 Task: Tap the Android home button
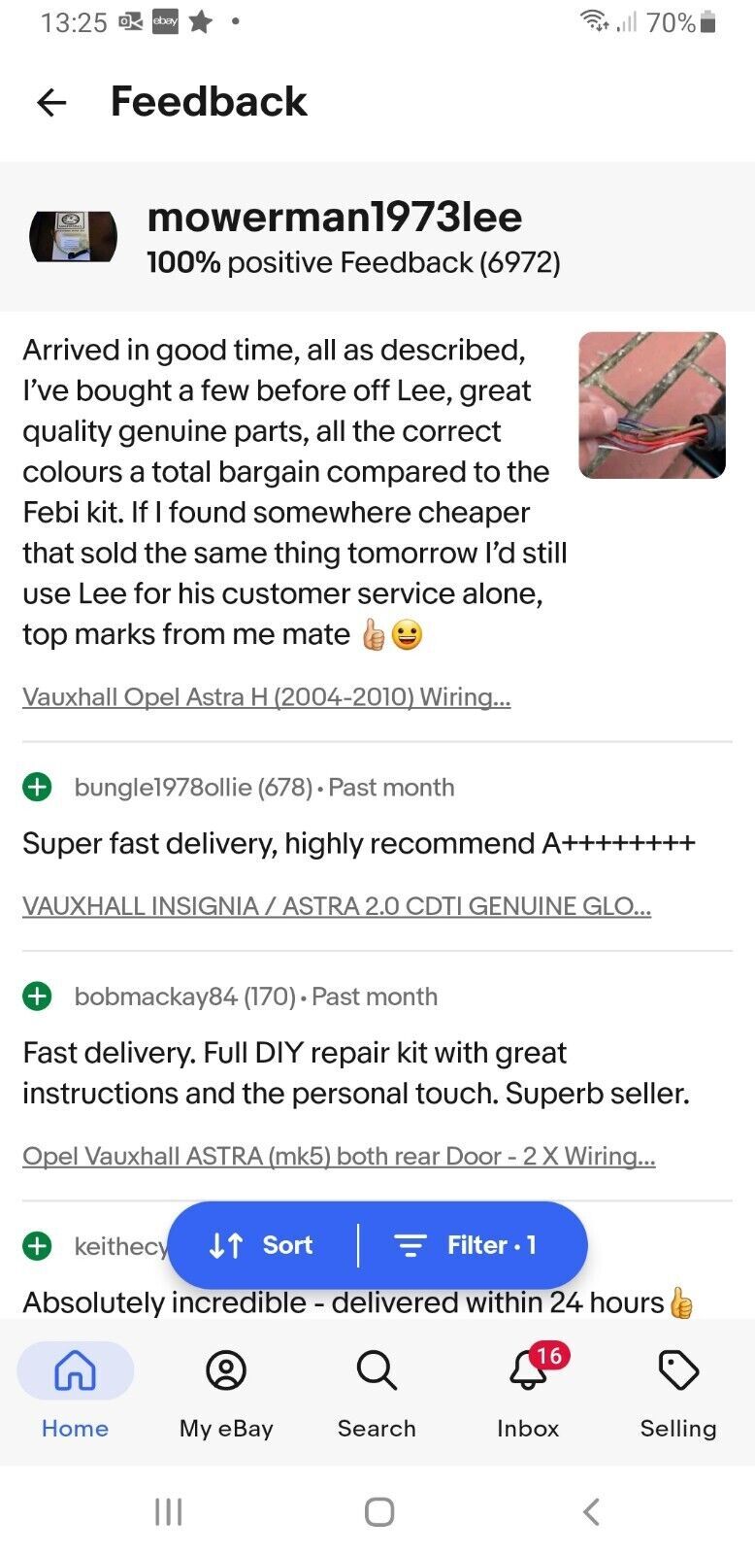point(378,1511)
